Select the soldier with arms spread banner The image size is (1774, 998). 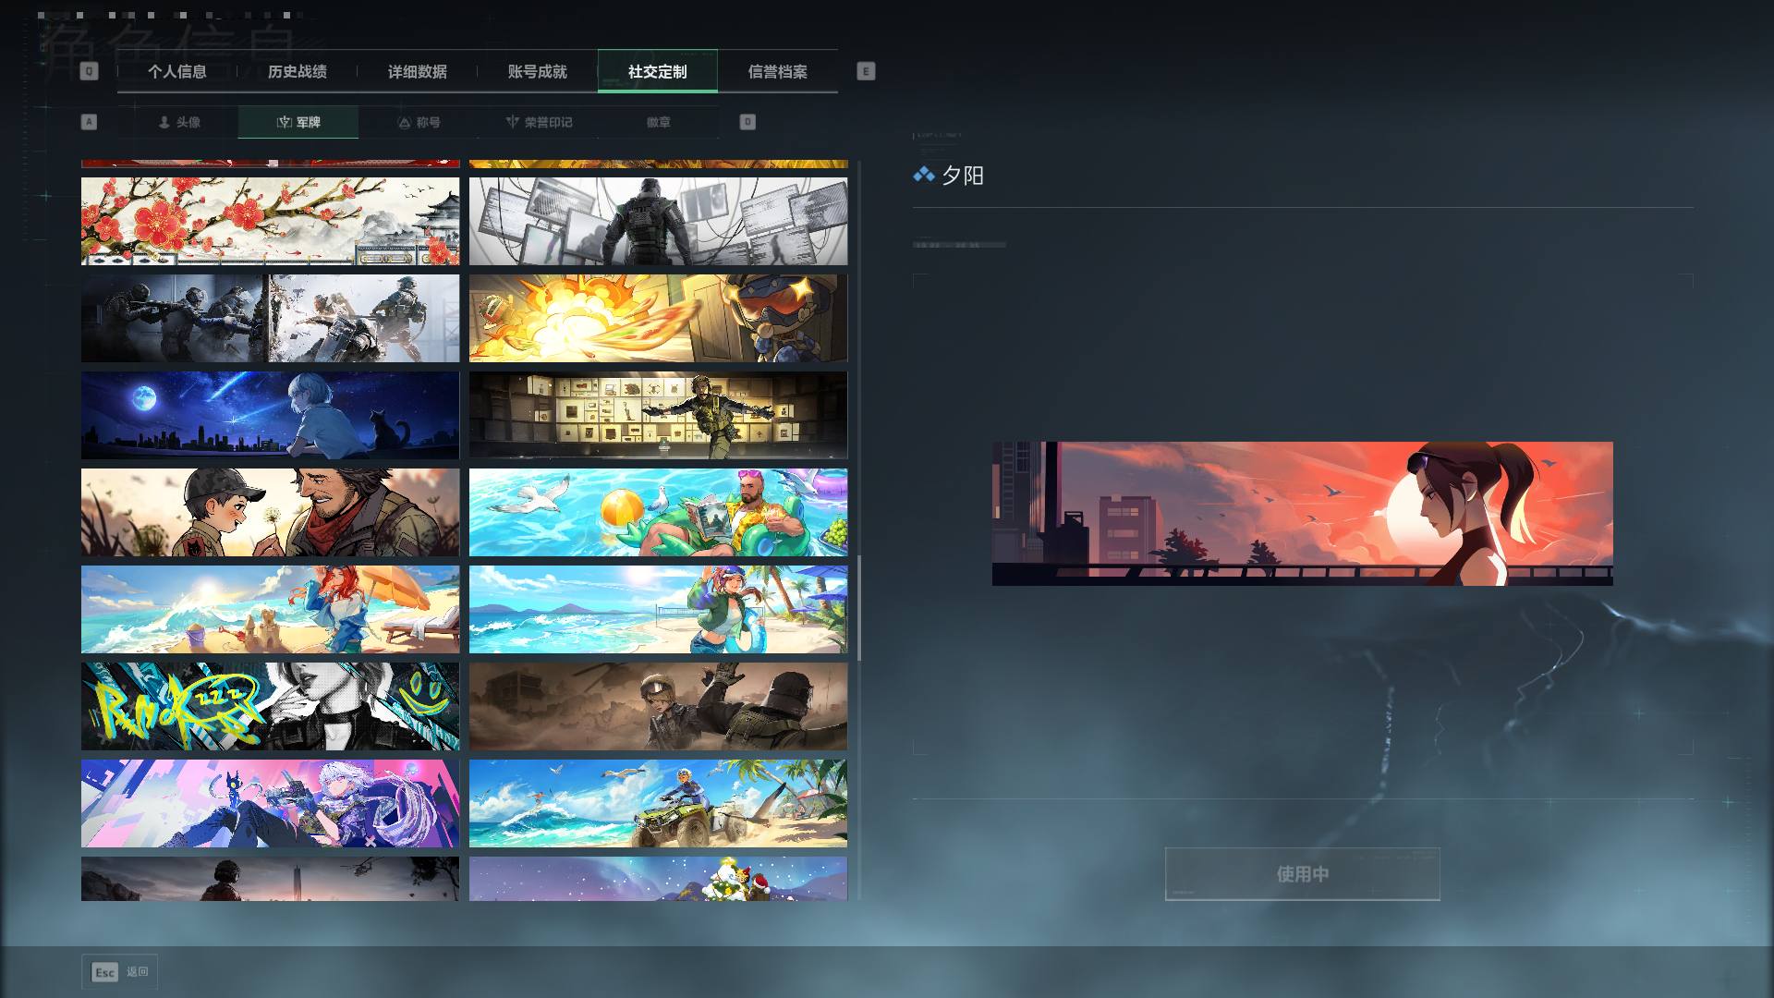[x=658, y=416]
